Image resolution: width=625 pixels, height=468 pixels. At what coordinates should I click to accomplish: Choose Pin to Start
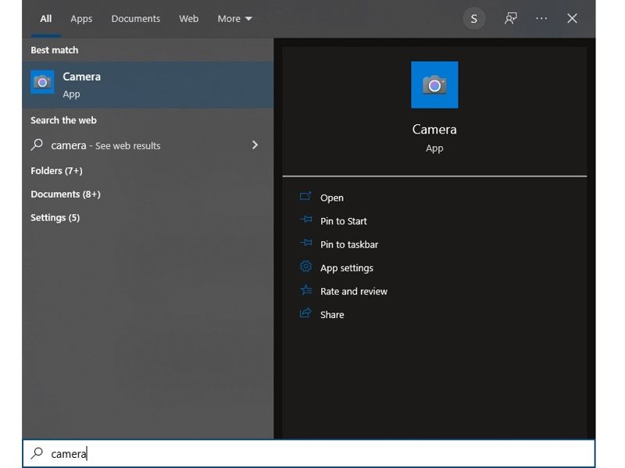click(343, 221)
